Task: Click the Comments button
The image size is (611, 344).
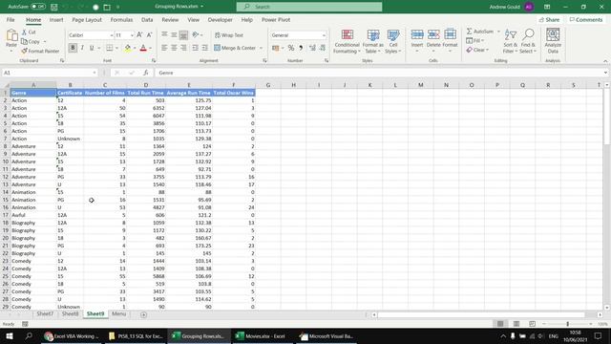Action: coord(585,20)
